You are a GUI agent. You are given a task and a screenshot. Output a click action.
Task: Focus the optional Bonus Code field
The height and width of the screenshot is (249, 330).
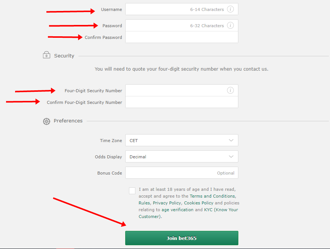182,173
